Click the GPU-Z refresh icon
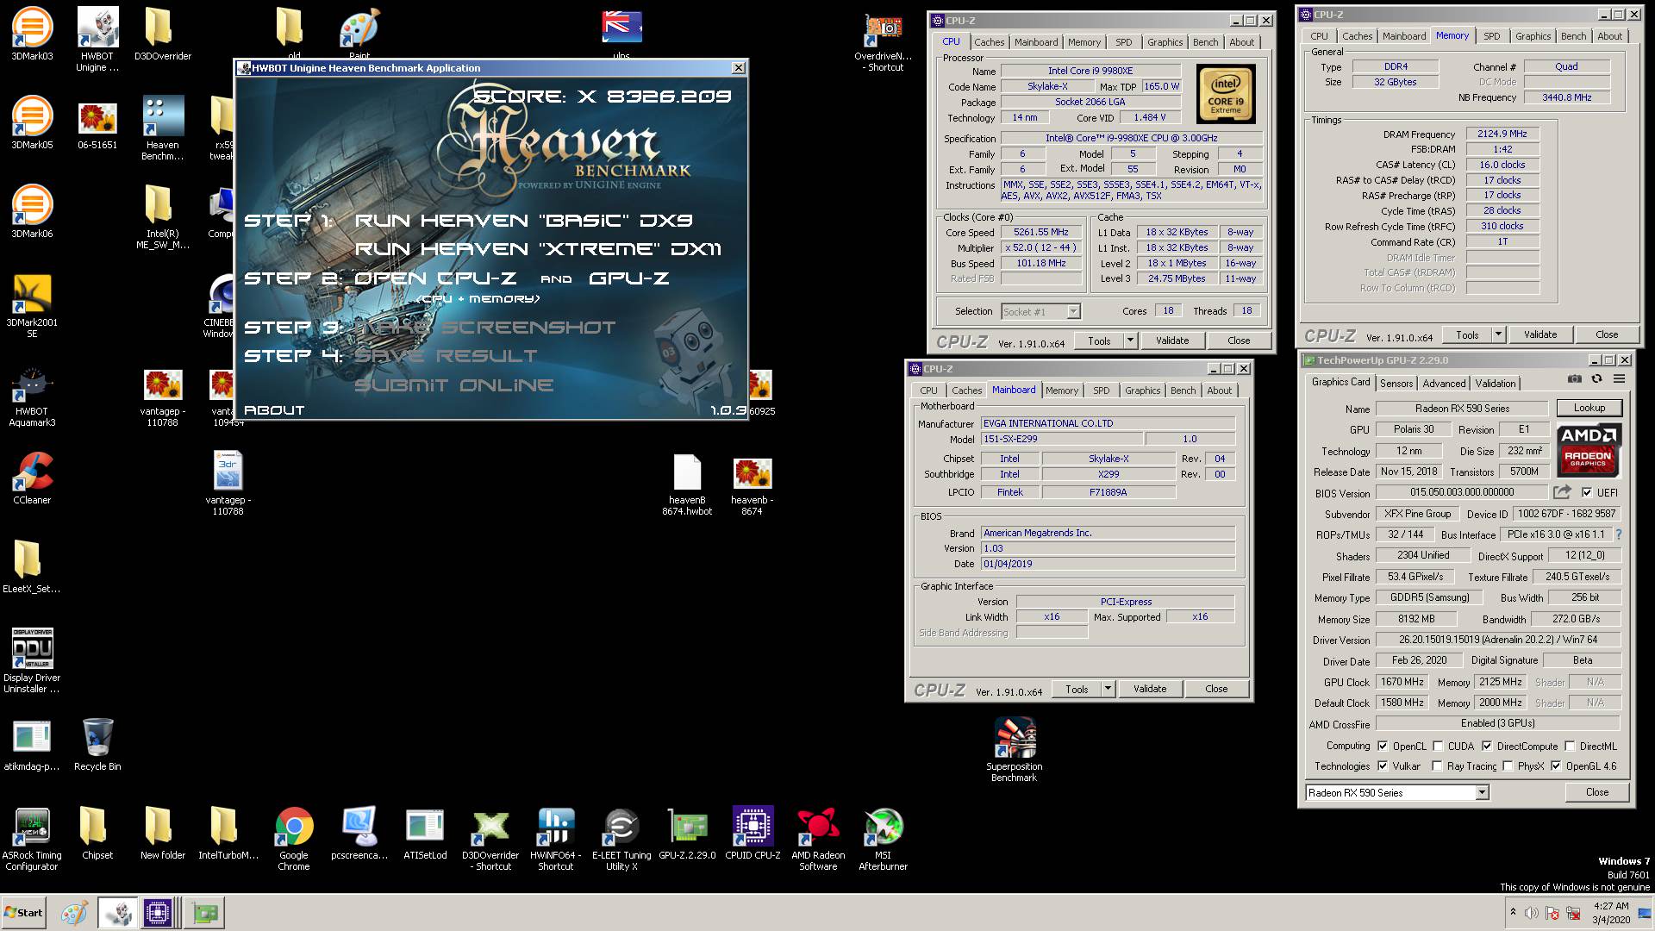Image resolution: width=1655 pixels, height=931 pixels. click(1596, 379)
